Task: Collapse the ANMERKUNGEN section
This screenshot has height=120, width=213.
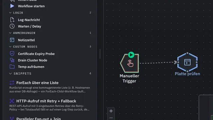Action: click(10, 33)
